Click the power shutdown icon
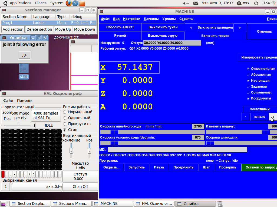Image resolution: width=277 pixels, height=207 pixels. 256,3
